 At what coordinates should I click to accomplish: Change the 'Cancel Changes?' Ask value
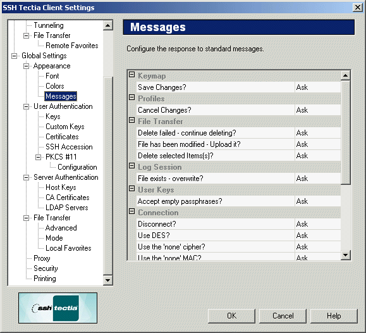click(318, 110)
